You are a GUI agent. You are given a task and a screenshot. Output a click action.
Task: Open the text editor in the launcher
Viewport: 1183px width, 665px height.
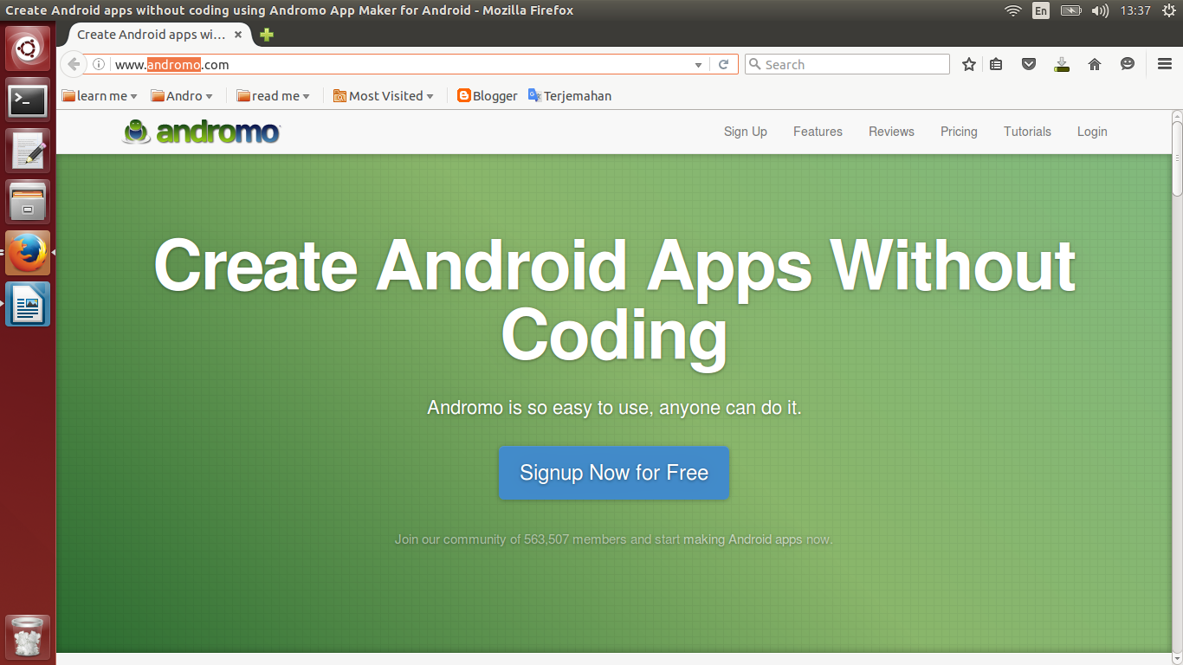click(28, 152)
